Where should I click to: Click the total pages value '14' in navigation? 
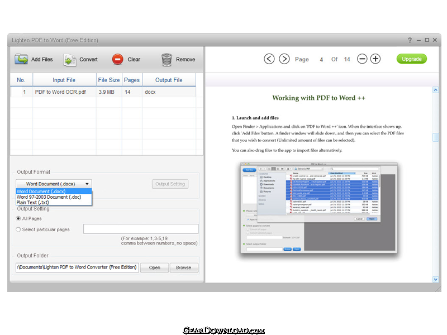pyautogui.click(x=347, y=59)
